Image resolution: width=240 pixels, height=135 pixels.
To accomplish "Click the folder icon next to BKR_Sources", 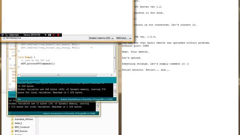I will (x=12, y=131).
